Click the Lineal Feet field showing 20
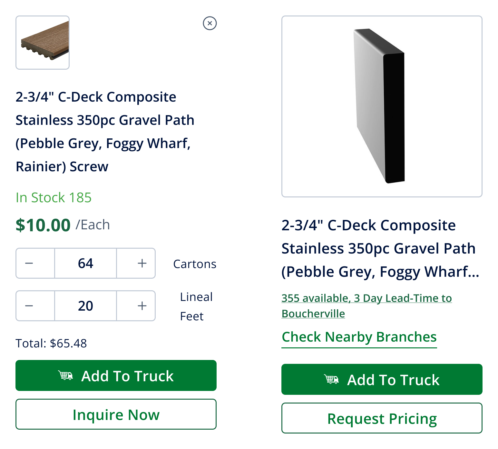Image resolution: width=498 pixels, height=449 pixels. pos(85,306)
